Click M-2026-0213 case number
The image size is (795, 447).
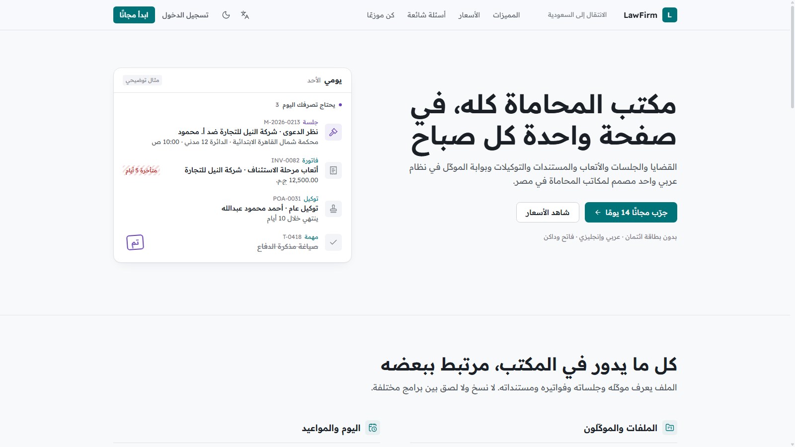coord(282,122)
